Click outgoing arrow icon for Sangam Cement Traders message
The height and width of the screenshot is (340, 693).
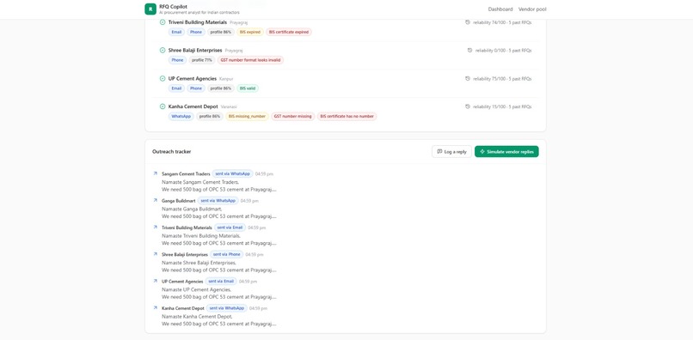click(x=155, y=173)
